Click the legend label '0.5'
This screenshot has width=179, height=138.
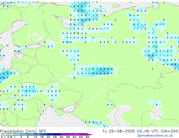point(10,137)
